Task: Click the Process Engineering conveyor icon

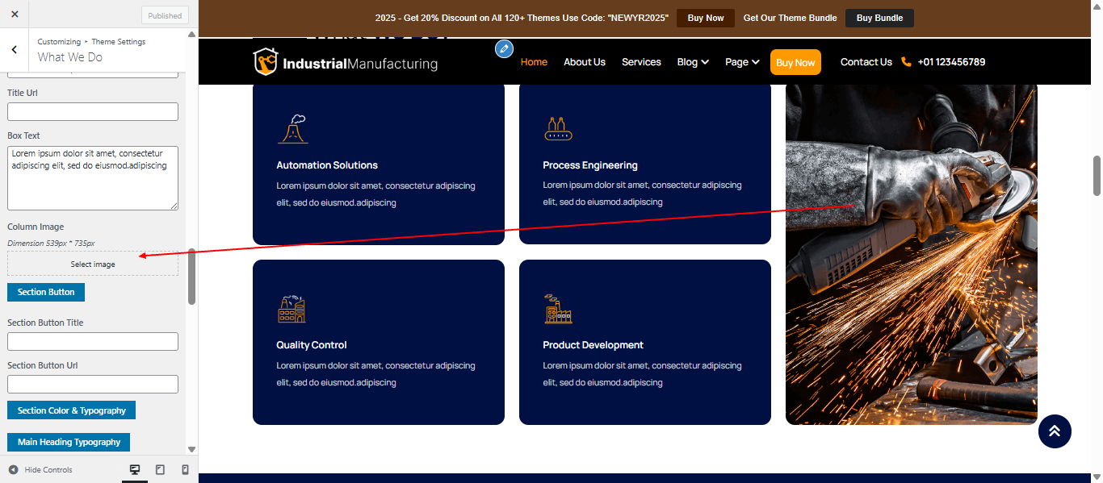Action: pos(558,129)
